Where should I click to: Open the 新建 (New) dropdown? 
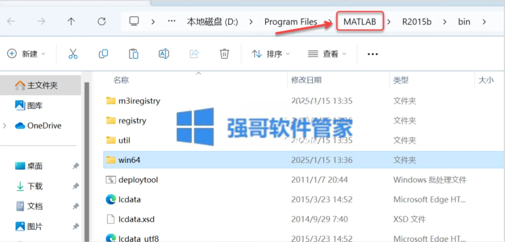pos(26,54)
